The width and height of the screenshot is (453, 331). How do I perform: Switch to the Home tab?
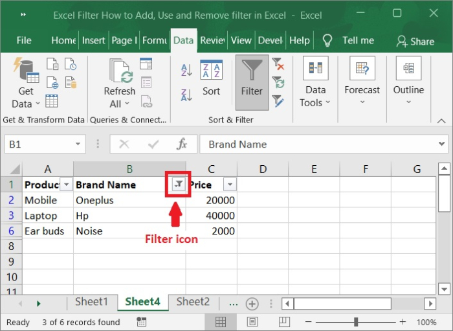63,40
